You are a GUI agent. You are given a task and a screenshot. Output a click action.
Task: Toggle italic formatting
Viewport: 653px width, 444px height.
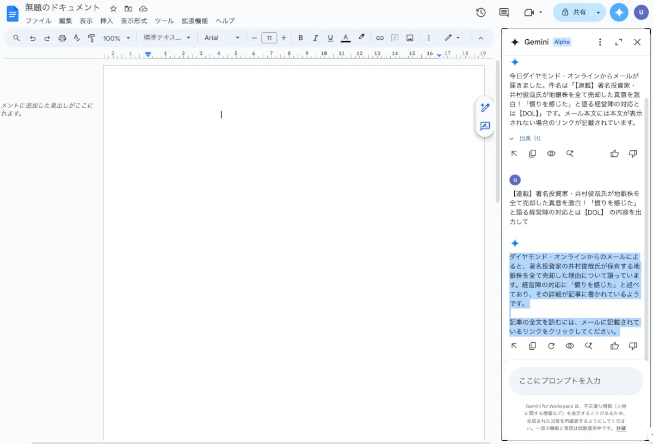[315, 38]
